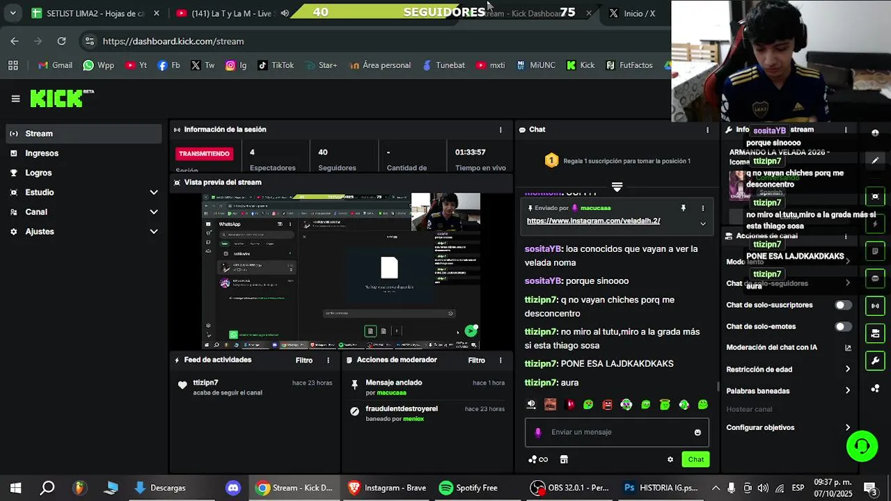The height and width of the screenshot is (501, 891).
Task: Open the Kick hamburger menu
Action: tap(15, 99)
